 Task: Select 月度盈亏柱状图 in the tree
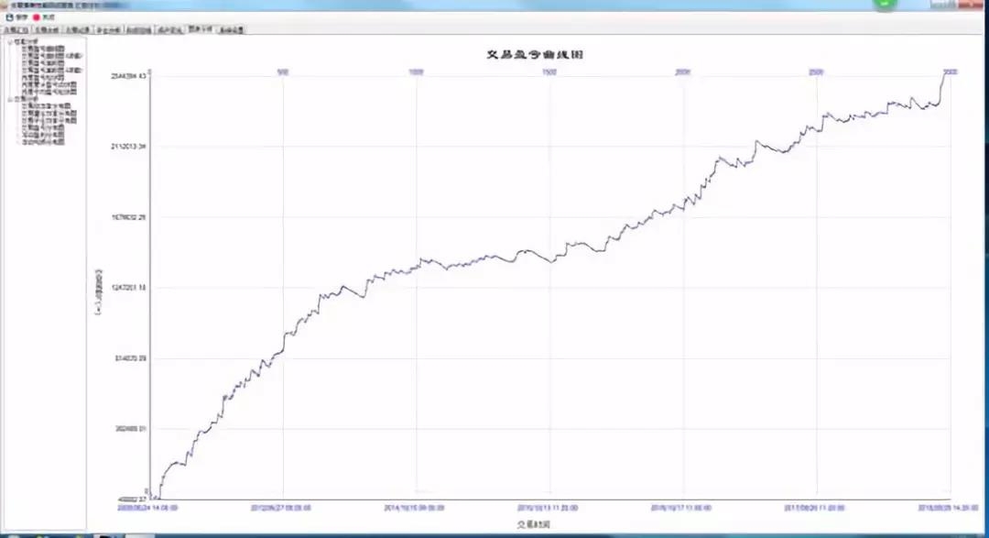coord(43,77)
